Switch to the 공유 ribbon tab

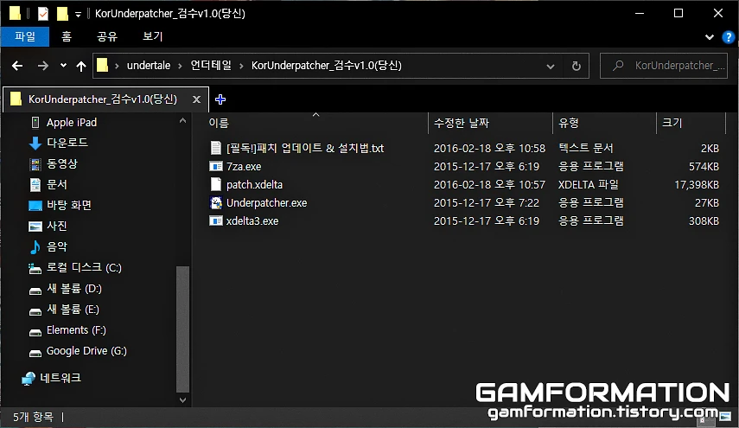pos(107,36)
